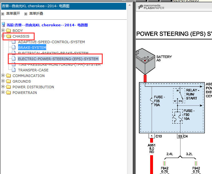
Task: Click the GROUNDS folder icon
Action: click(8, 81)
